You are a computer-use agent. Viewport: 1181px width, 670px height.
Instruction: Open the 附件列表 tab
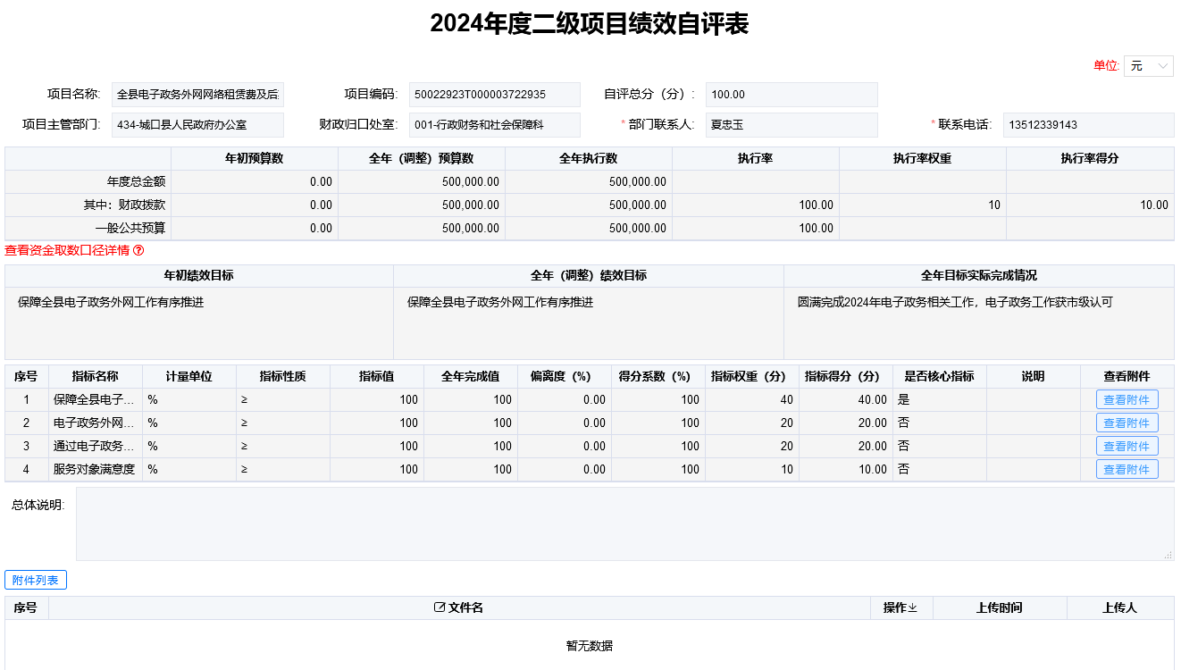(x=36, y=581)
